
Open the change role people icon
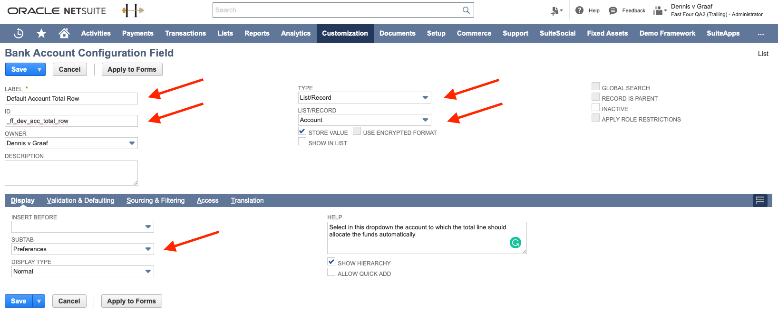point(659,10)
